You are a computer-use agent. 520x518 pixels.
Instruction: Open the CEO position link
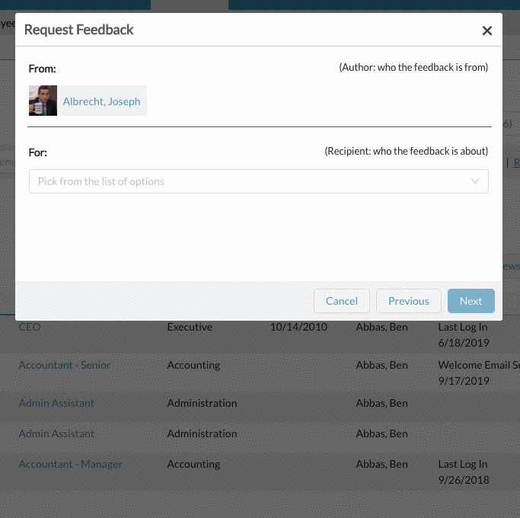coord(30,327)
